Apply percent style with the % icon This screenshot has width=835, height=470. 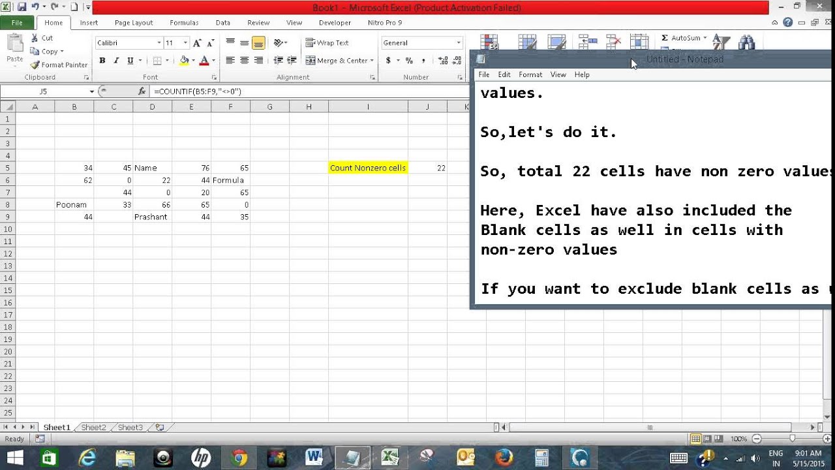[409, 61]
